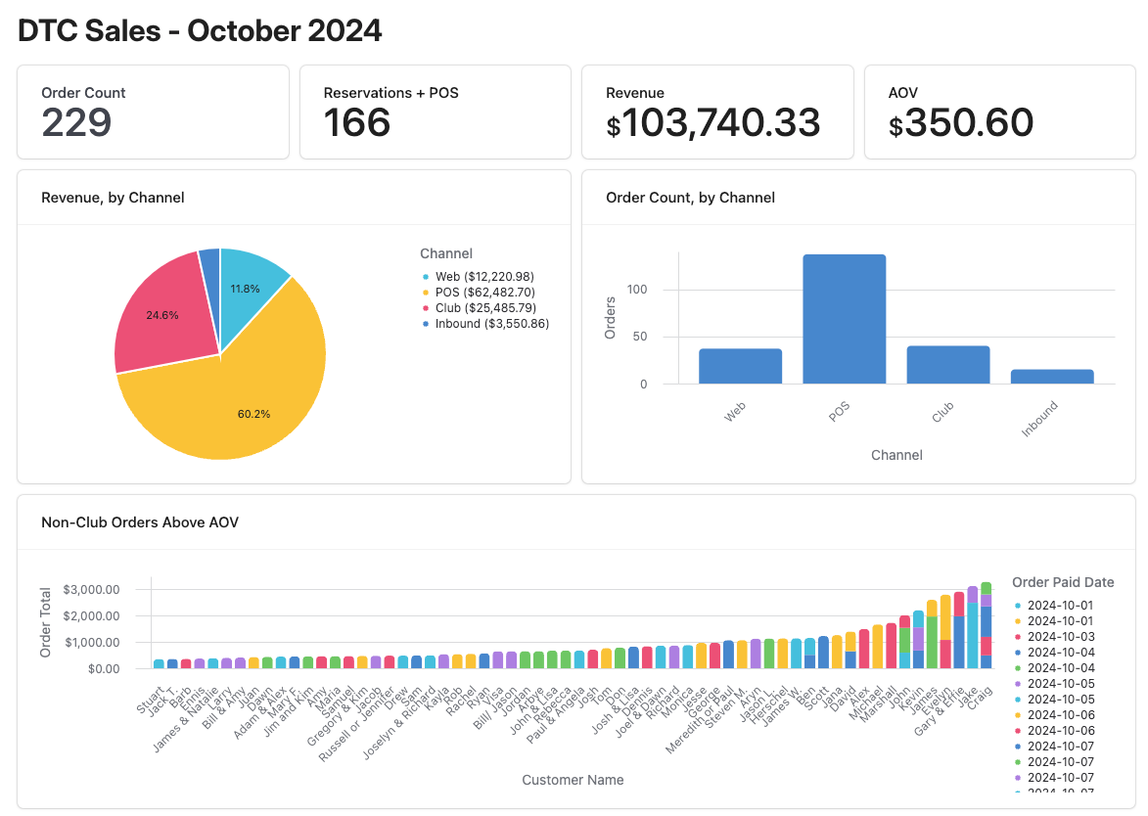Screen dimensions: 1148x816
Task: Click the DTC Sales - October 2024 title
Action: pos(200,30)
